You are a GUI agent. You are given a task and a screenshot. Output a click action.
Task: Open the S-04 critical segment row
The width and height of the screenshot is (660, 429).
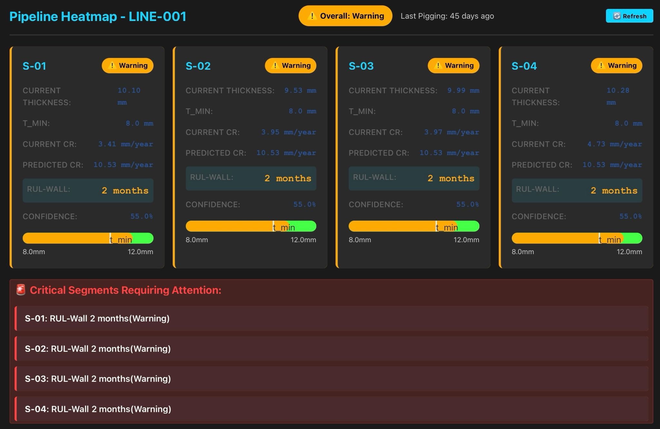(331, 409)
